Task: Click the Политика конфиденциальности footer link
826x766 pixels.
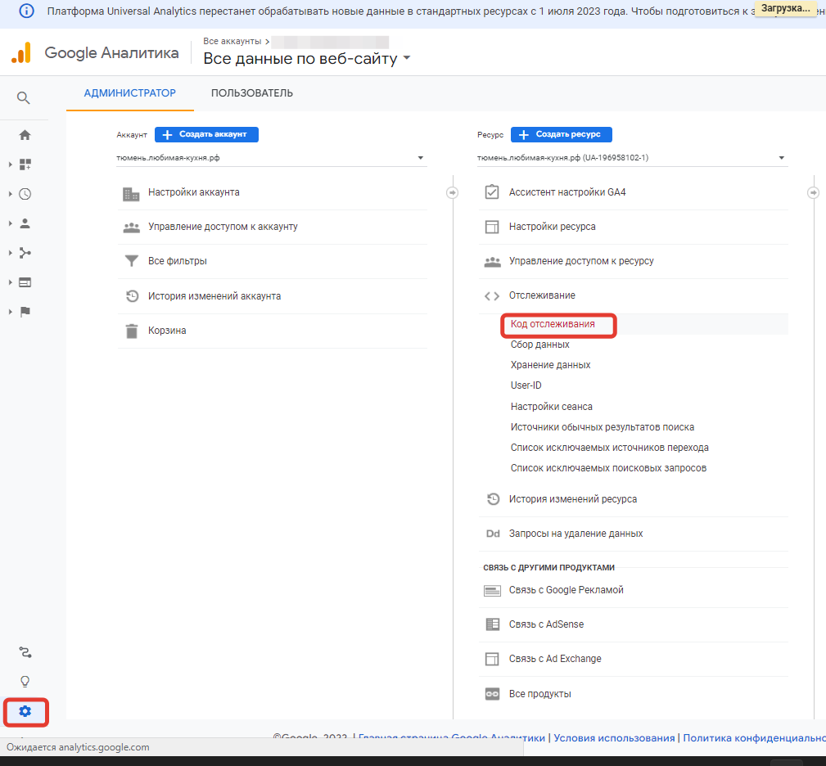Action: point(754,738)
